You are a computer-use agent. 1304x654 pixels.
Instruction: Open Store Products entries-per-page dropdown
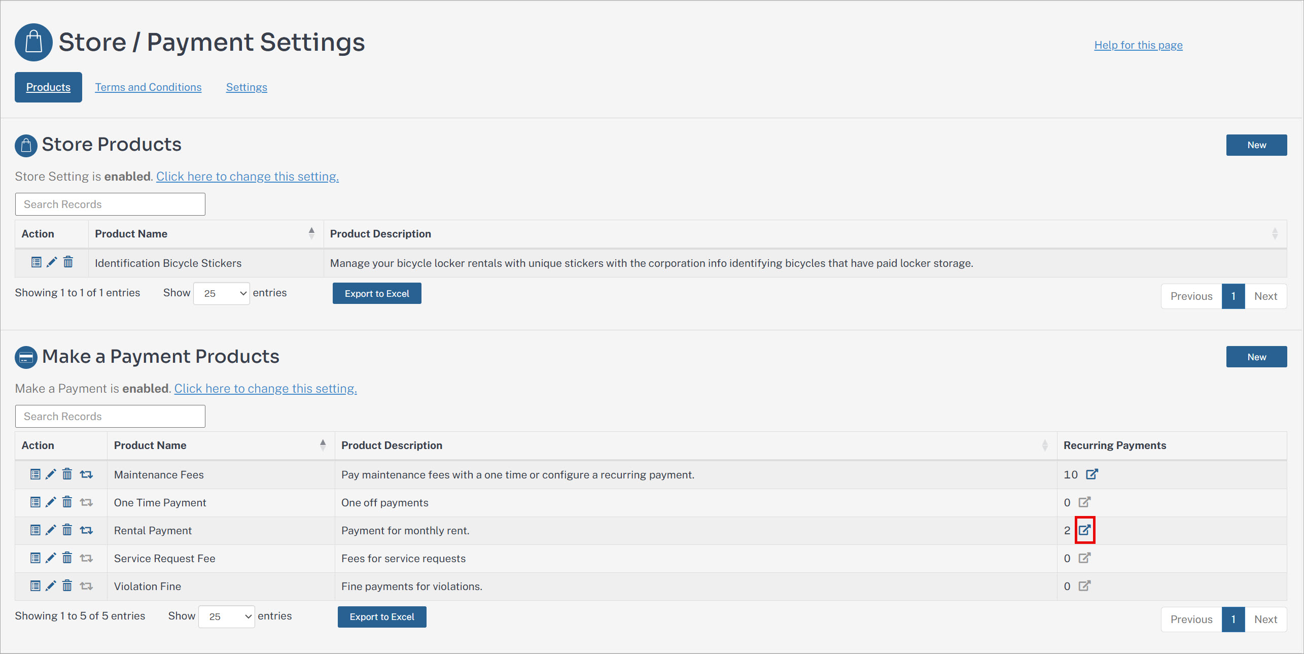click(x=222, y=293)
